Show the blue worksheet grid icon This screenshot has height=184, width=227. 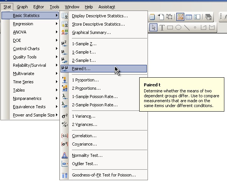tap(189, 17)
